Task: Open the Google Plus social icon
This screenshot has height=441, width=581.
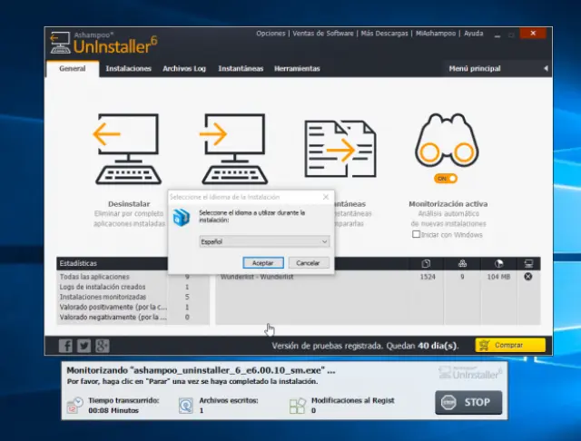Action: pyautogui.click(x=102, y=346)
